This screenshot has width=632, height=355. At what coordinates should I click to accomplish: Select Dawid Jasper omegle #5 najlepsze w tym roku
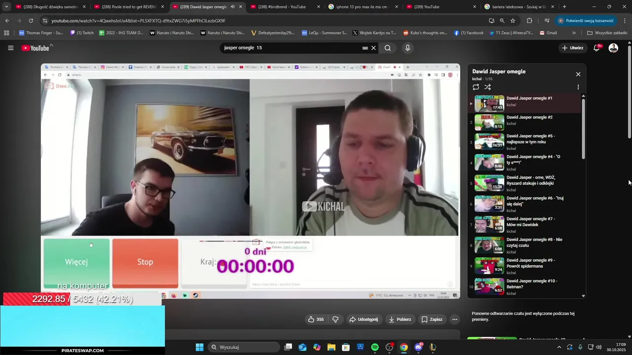[526, 142]
